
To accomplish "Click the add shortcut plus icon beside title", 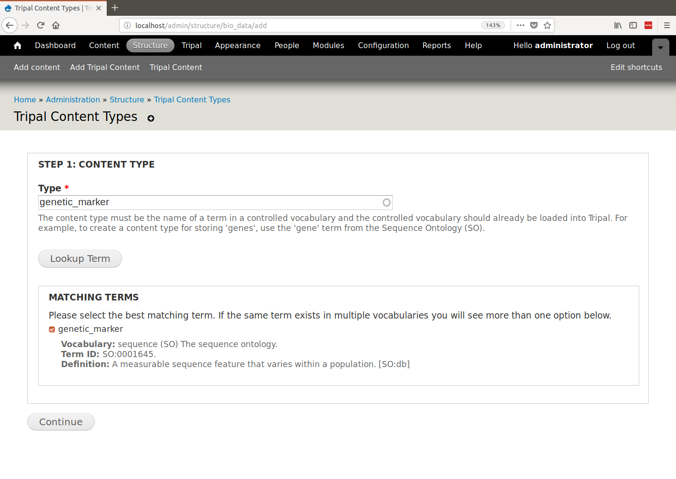I will pyautogui.click(x=151, y=119).
